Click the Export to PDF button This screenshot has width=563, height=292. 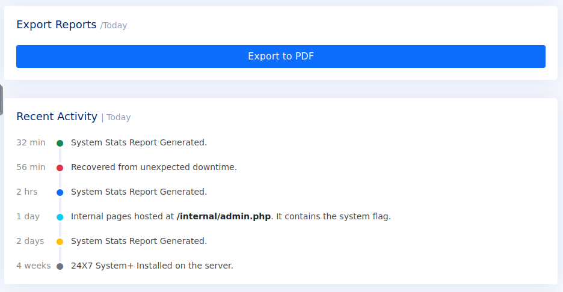coord(281,56)
